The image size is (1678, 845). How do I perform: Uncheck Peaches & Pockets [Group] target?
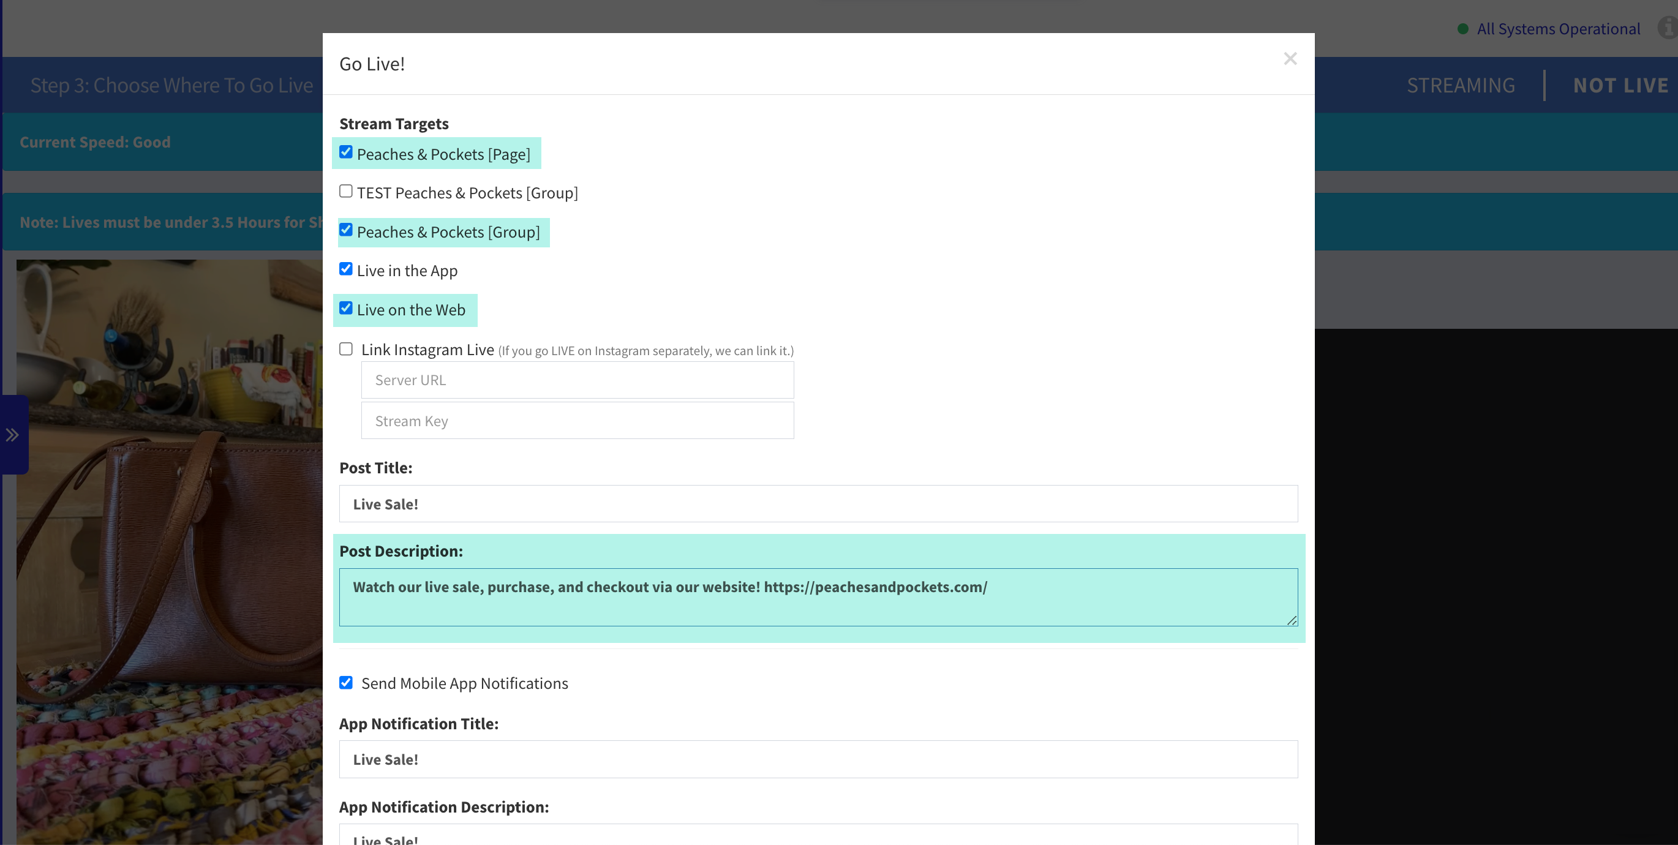346,230
